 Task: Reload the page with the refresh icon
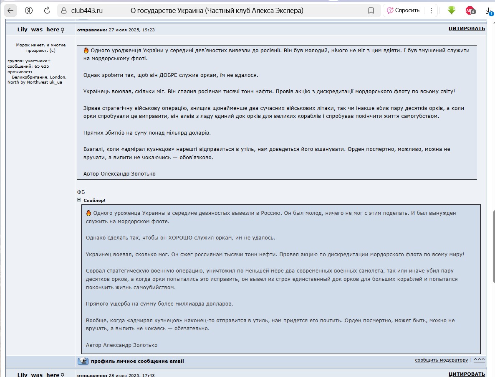47,10
